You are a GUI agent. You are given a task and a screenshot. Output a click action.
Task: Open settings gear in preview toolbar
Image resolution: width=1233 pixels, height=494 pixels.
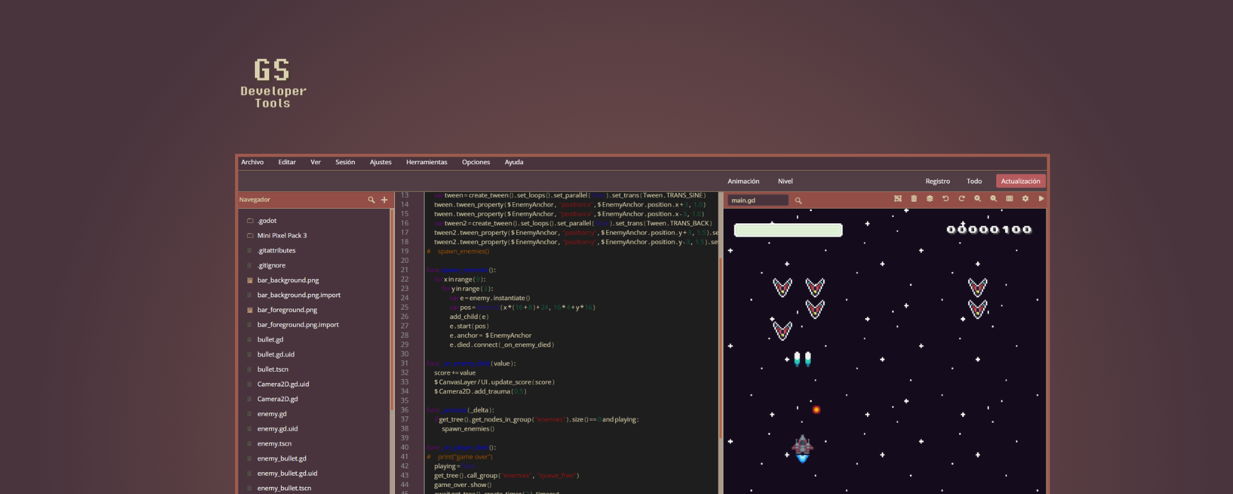[1025, 199]
